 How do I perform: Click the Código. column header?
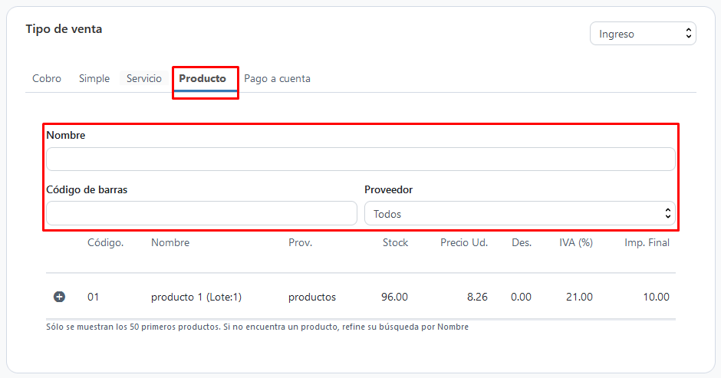pyautogui.click(x=106, y=242)
